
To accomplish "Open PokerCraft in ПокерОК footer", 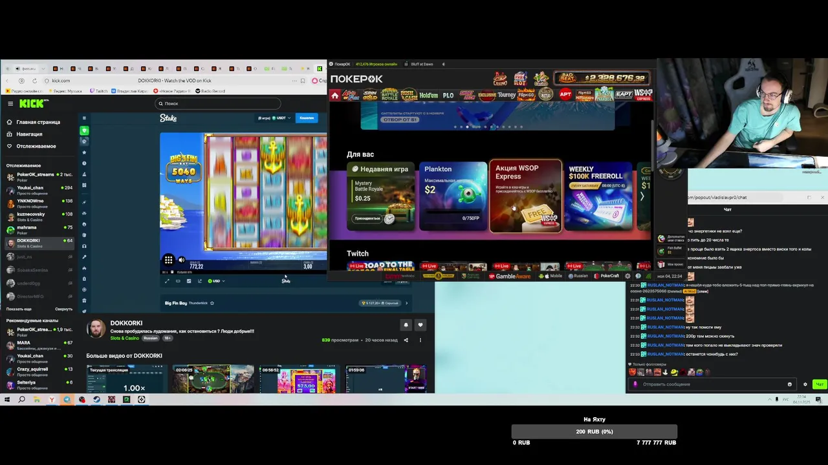I will pyautogui.click(x=606, y=276).
